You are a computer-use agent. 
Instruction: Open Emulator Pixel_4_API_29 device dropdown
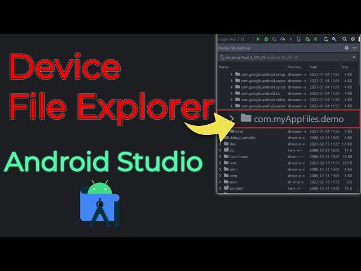tap(288, 58)
